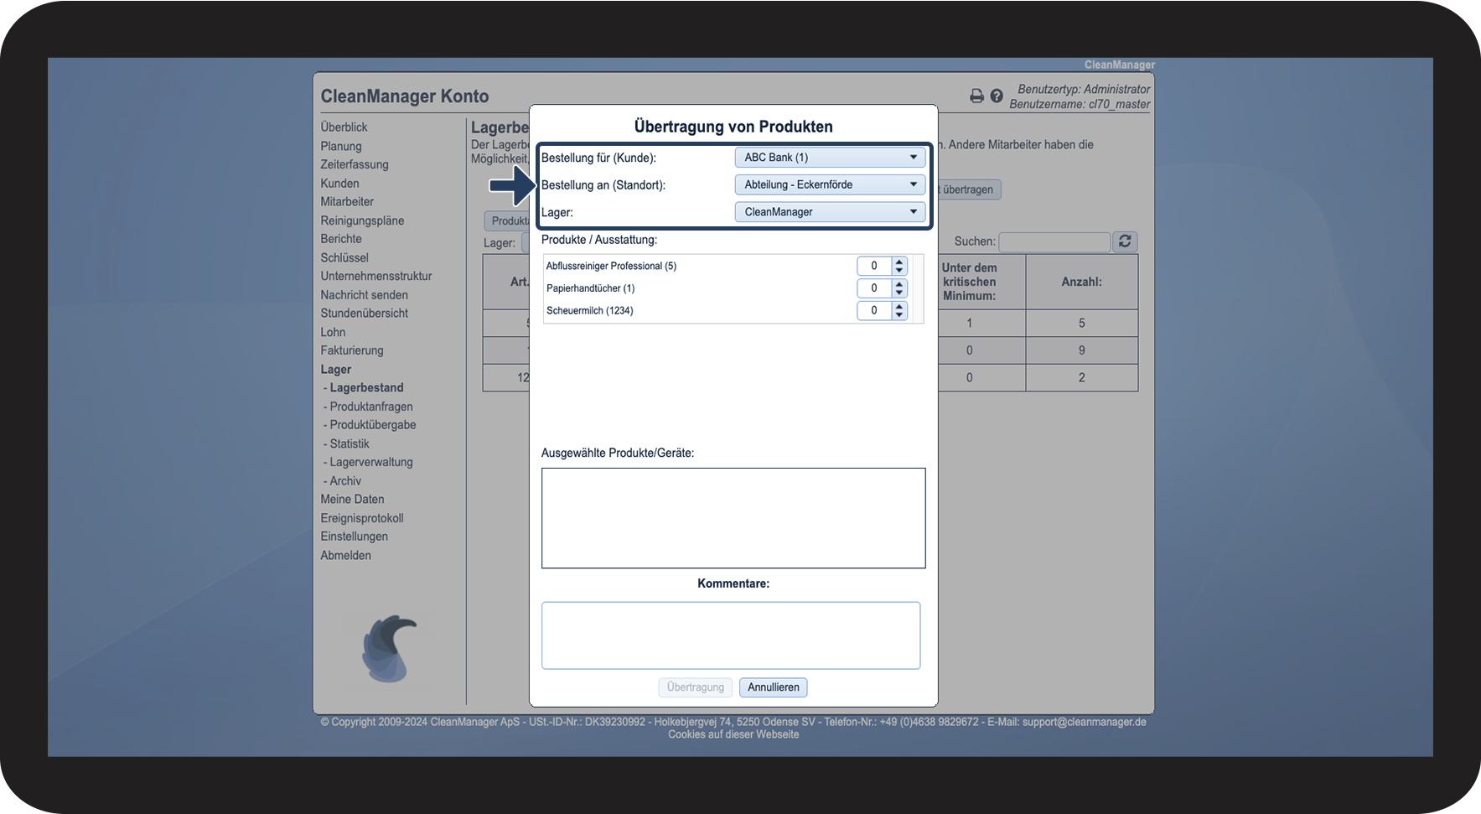The width and height of the screenshot is (1481, 814).
Task: Click Nachricht senden in the sidebar
Action: coord(365,295)
